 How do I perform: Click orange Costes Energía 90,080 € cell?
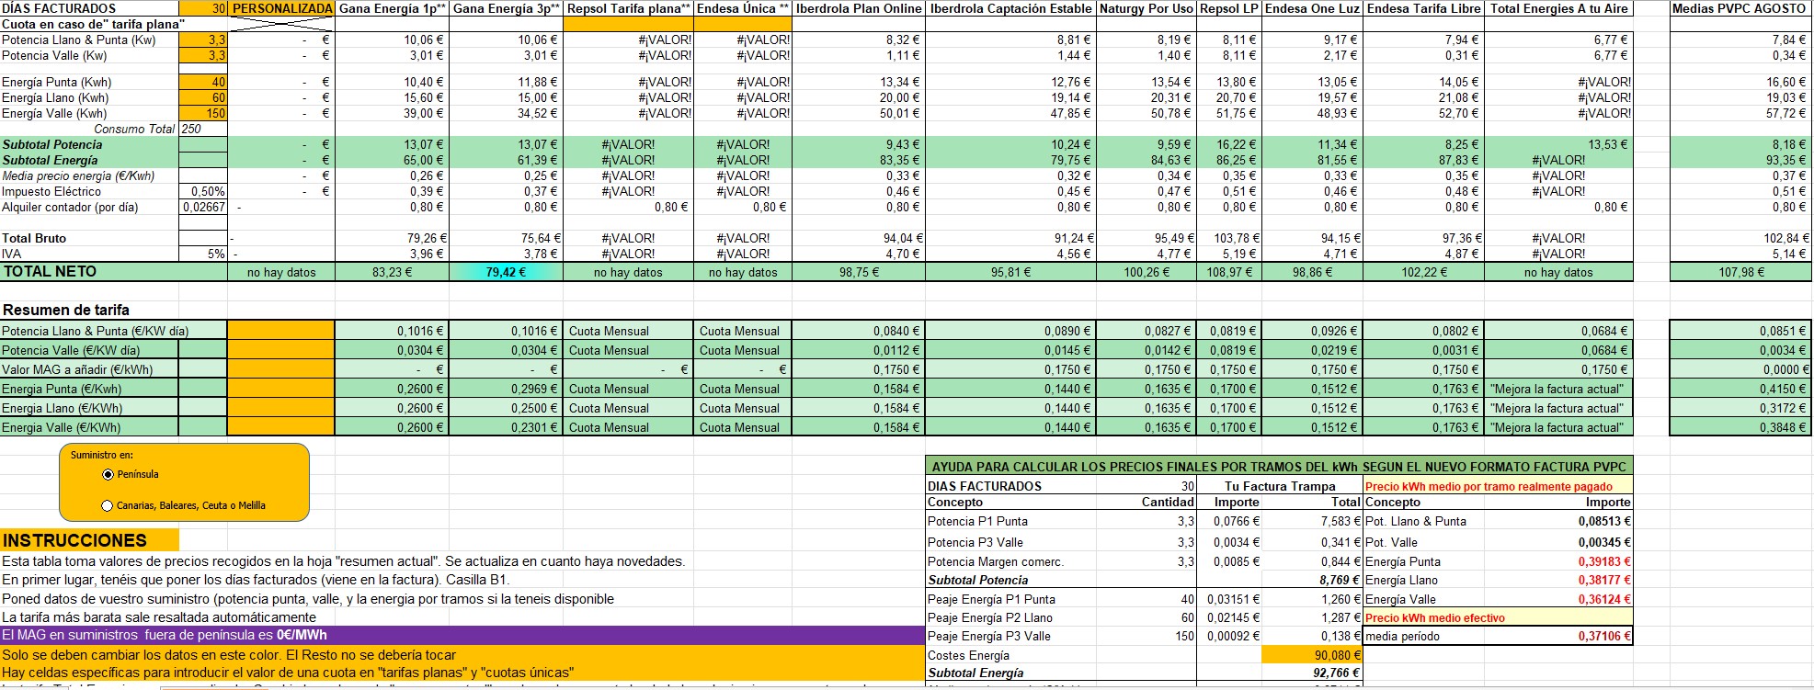(x=1312, y=655)
